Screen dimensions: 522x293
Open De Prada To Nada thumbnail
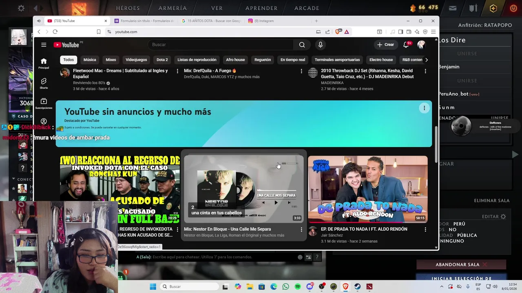tap(368, 189)
